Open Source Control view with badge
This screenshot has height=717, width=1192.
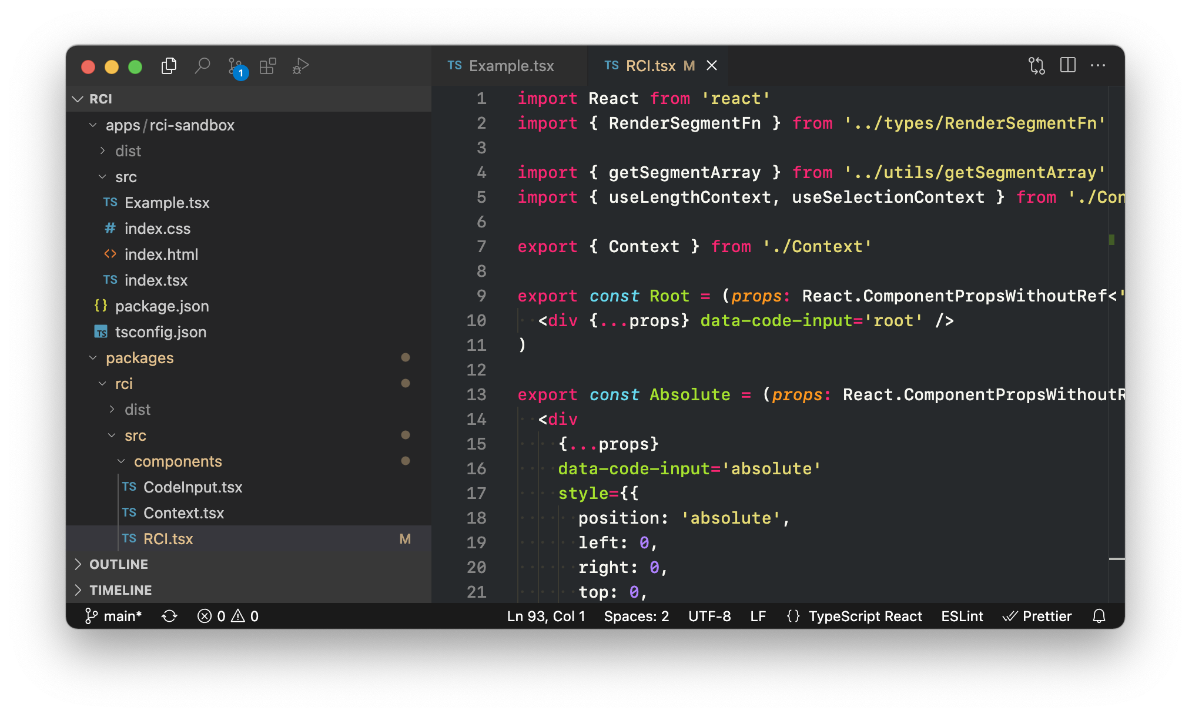236,66
